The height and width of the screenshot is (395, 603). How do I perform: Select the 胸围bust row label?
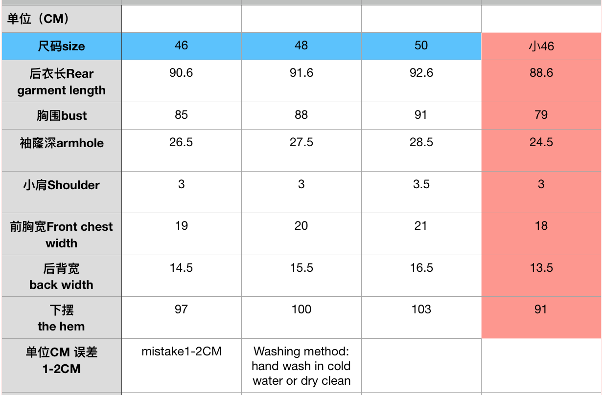click(x=61, y=116)
